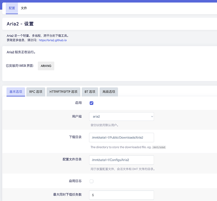The height and width of the screenshot is (201, 217).
Task: Click the 留空以使用默认用户 hint text
Action: tap(104, 125)
